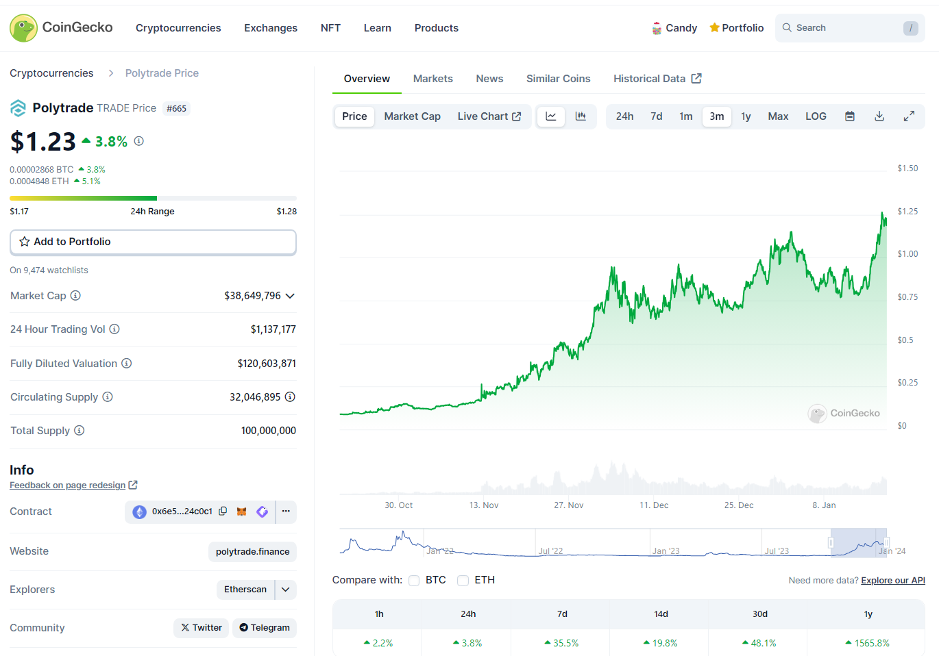939x656 pixels.
Task: Click the left handle of range navigator
Action: coord(831,543)
